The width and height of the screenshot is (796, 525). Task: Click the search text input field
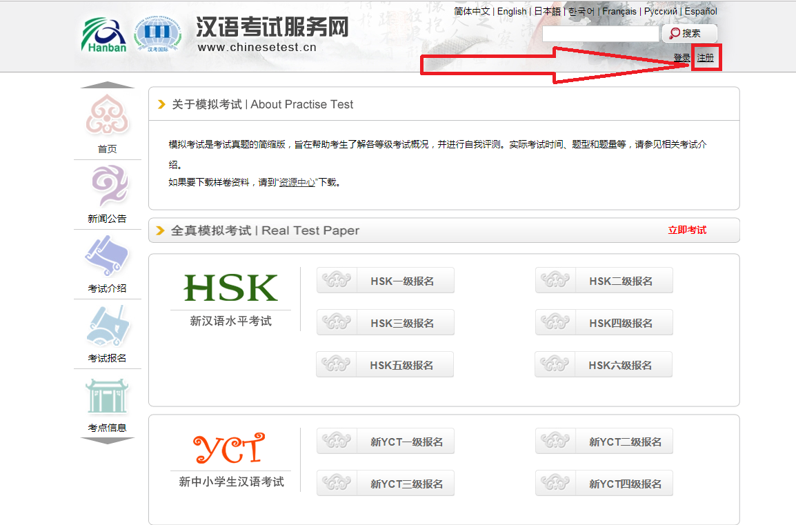pos(600,34)
